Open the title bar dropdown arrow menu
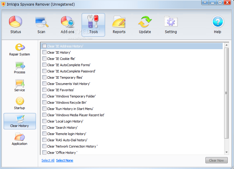 pyautogui.click(x=205, y=2)
